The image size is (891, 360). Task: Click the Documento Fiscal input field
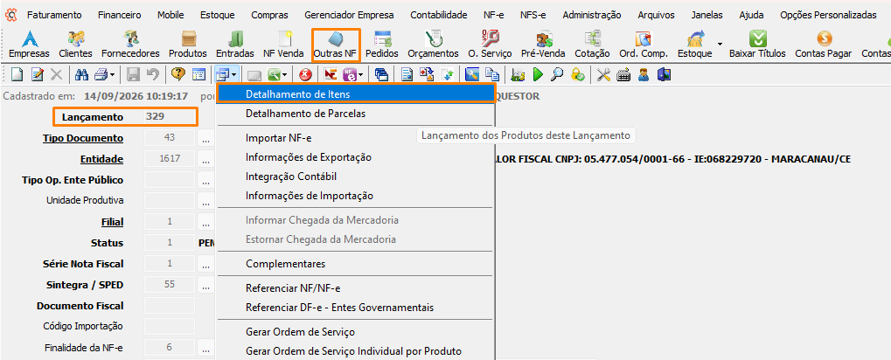click(170, 306)
